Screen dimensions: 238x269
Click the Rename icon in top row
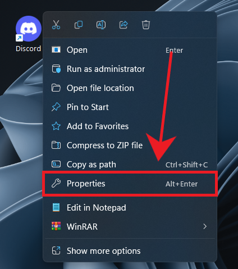[101, 25]
